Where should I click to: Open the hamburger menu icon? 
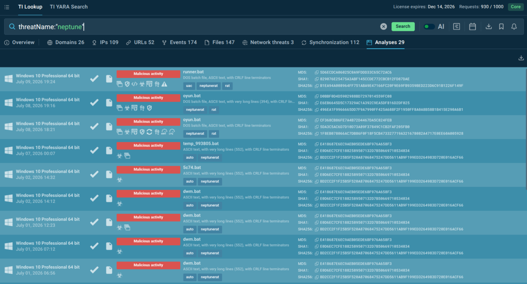click(x=7, y=7)
